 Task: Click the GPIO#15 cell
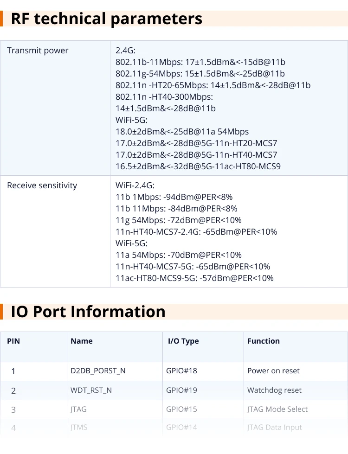pyautogui.click(x=181, y=409)
